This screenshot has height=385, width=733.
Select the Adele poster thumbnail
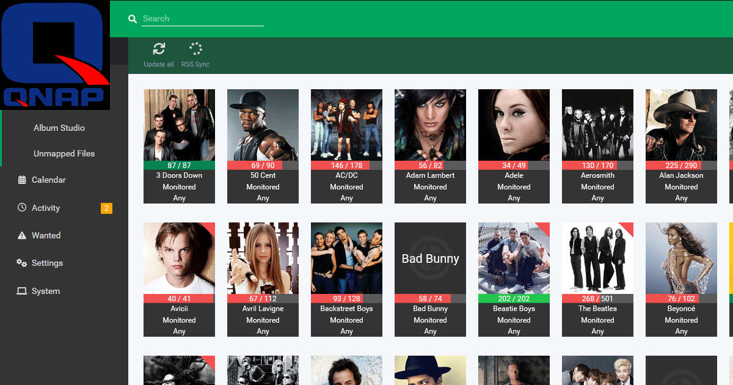point(514,125)
